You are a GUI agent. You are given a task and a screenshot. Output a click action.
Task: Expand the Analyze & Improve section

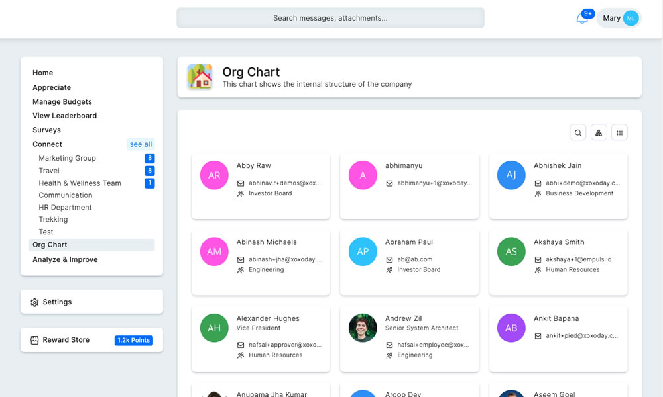coord(65,260)
